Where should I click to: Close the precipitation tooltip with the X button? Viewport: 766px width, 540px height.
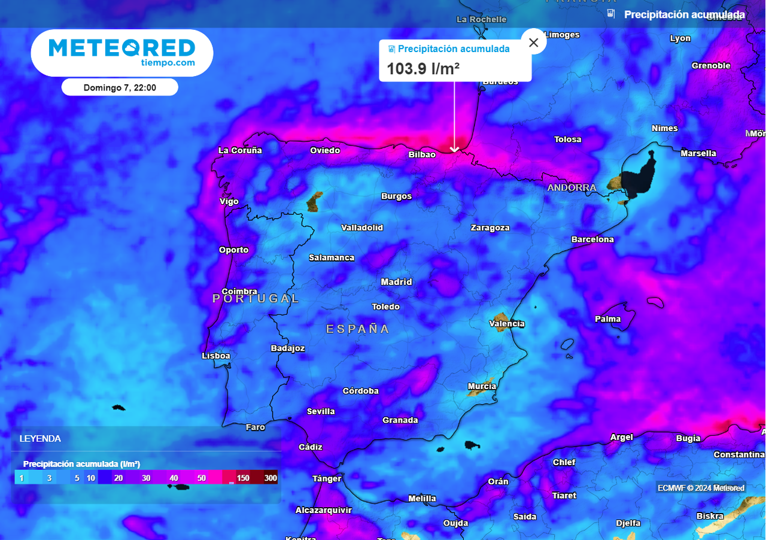pos(534,43)
